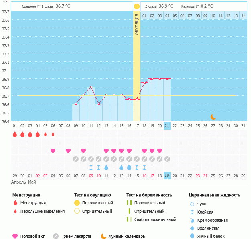Click the 36.8 temperature point on day 11

pos(91,87)
